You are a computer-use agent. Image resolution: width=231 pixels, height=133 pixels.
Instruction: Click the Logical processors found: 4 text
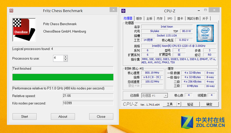(x=33, y=49)
